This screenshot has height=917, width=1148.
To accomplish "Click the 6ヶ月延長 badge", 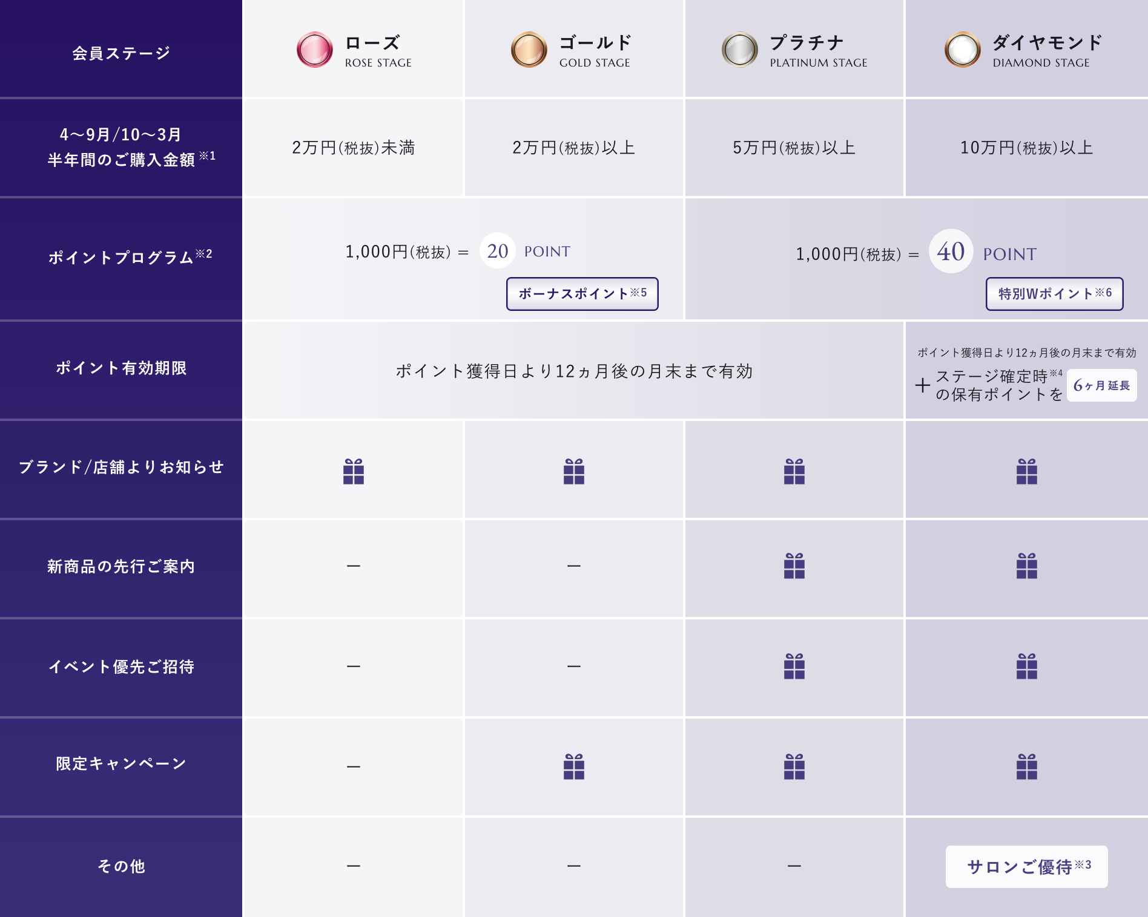I will pyautogui.click(x=1101, y=385).
